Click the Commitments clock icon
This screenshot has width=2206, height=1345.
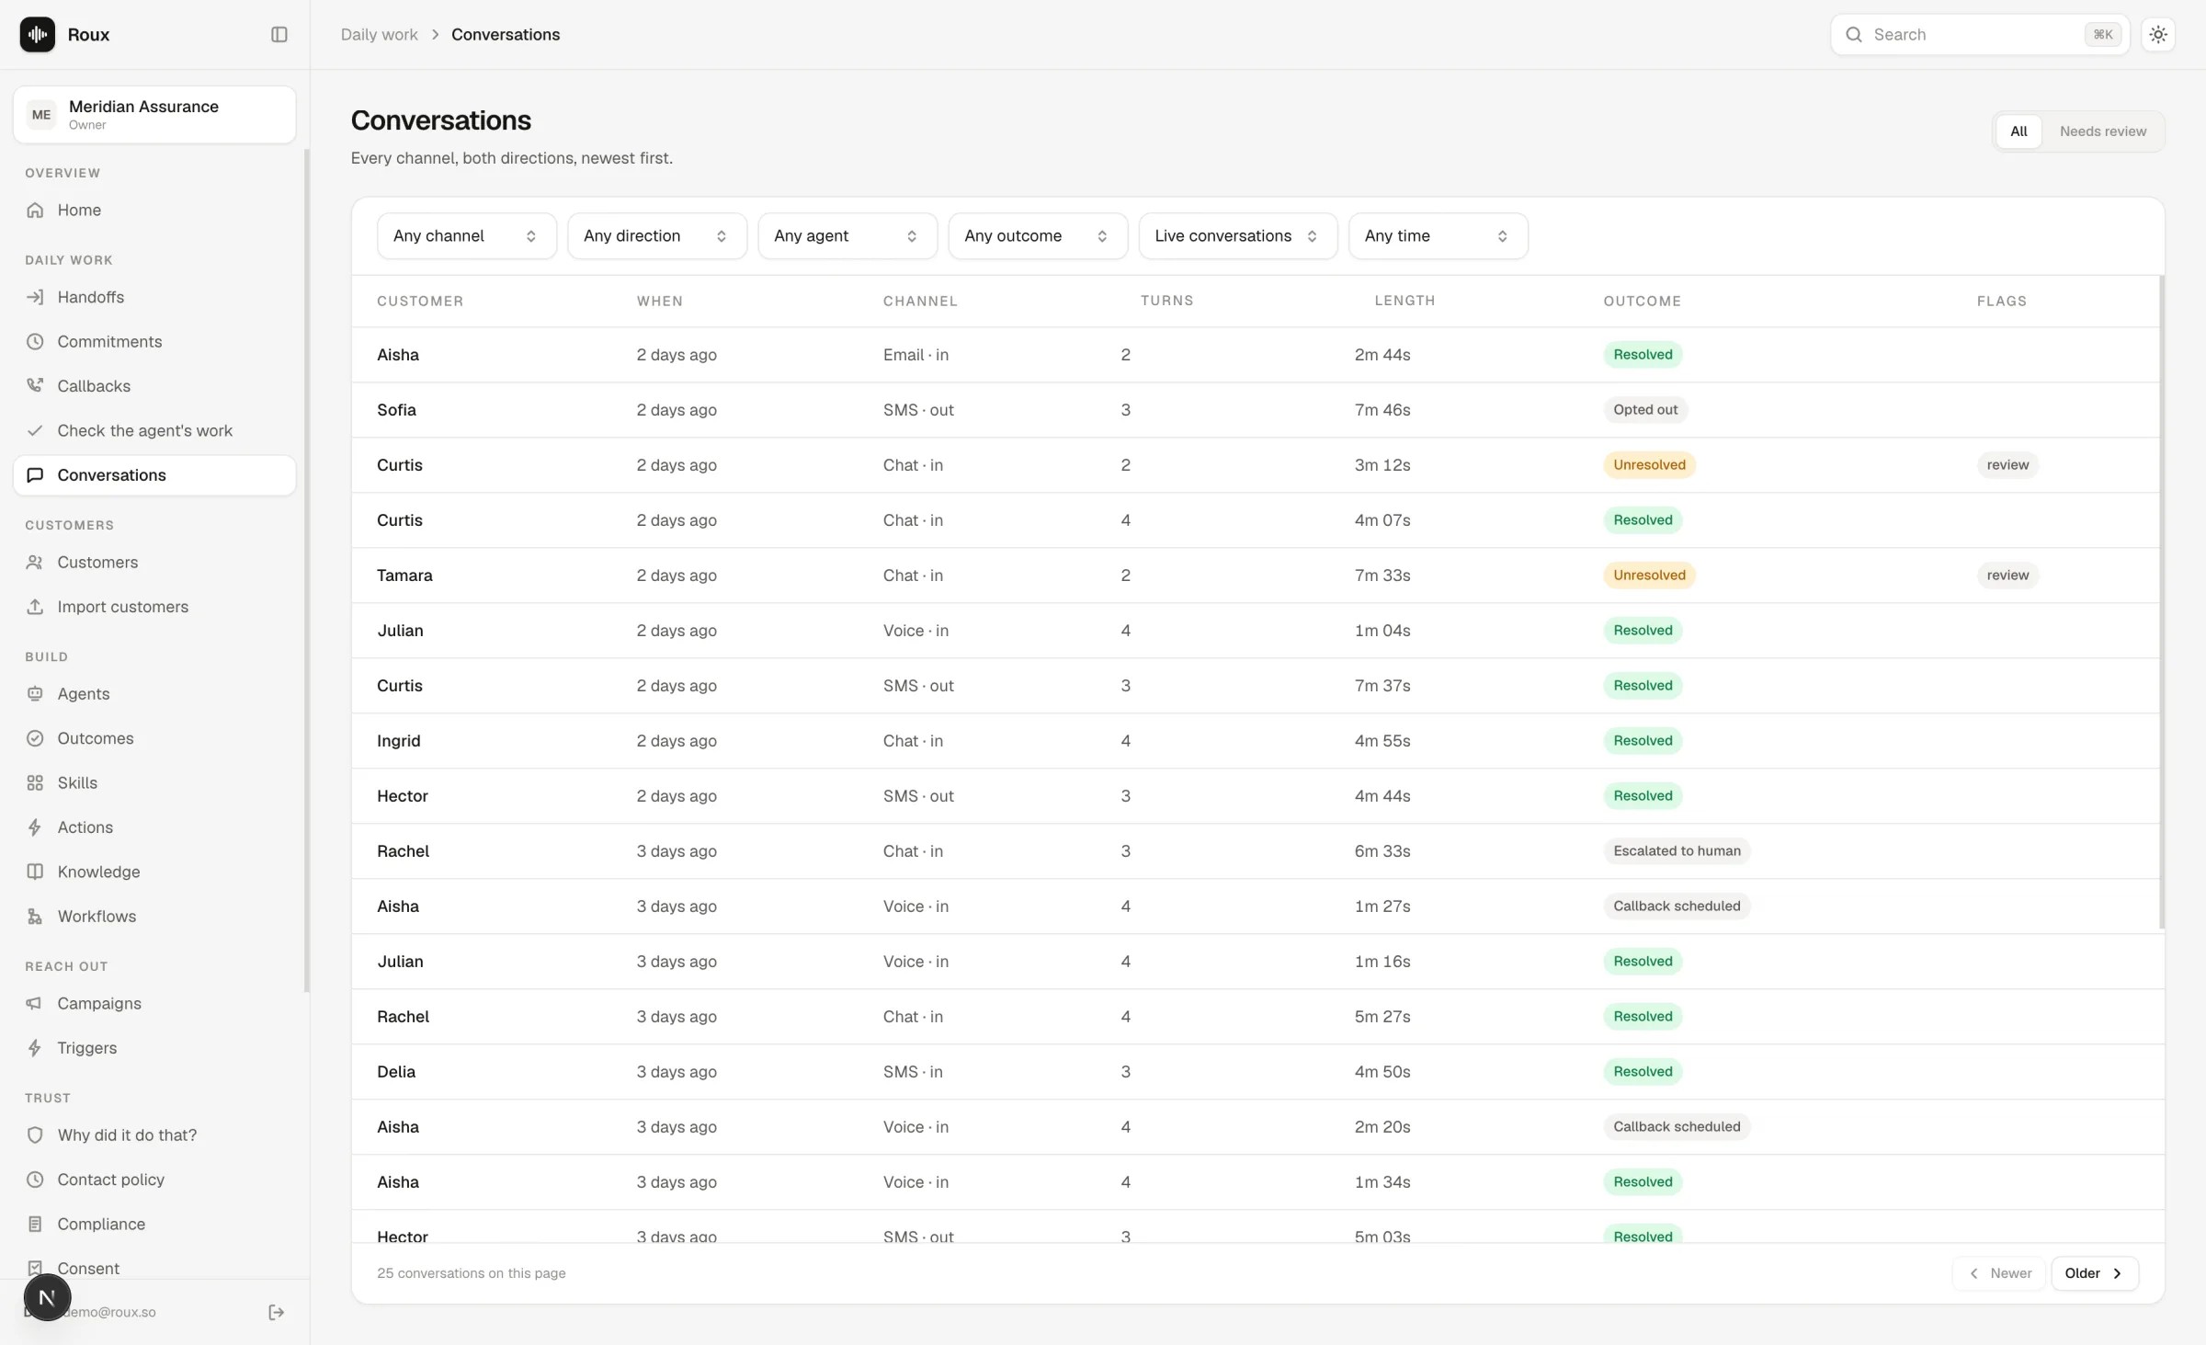tap(35, 341)
